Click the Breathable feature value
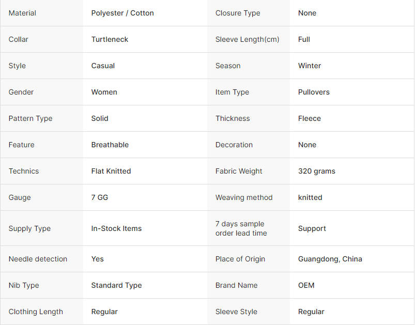The image size is (415, 325). pyautogui.click(x=110, y=145)
